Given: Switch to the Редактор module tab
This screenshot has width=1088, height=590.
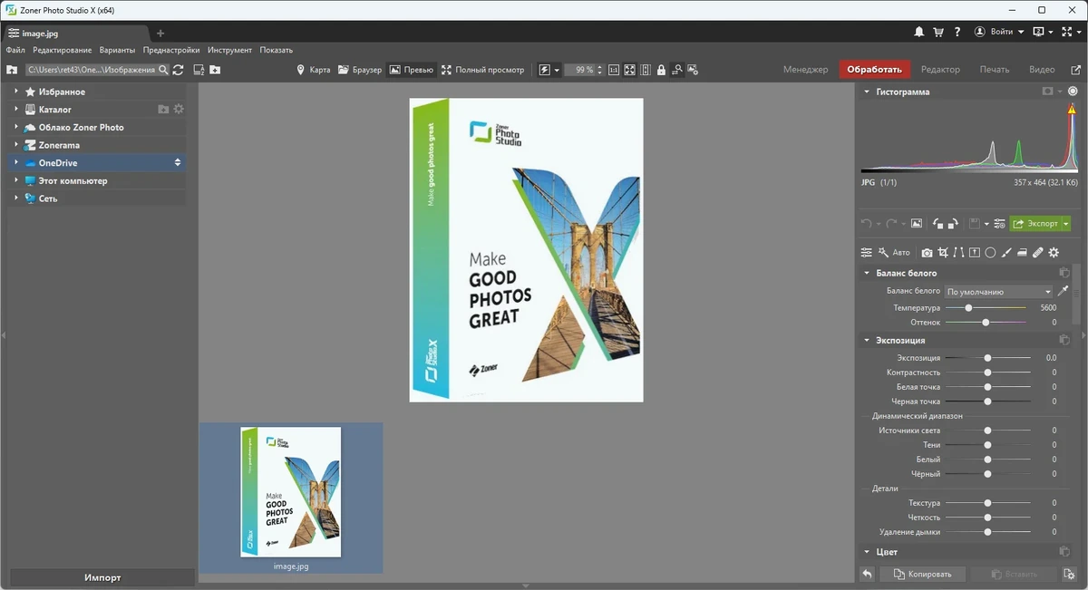Looking at the screenshot, I should point(940,70).
